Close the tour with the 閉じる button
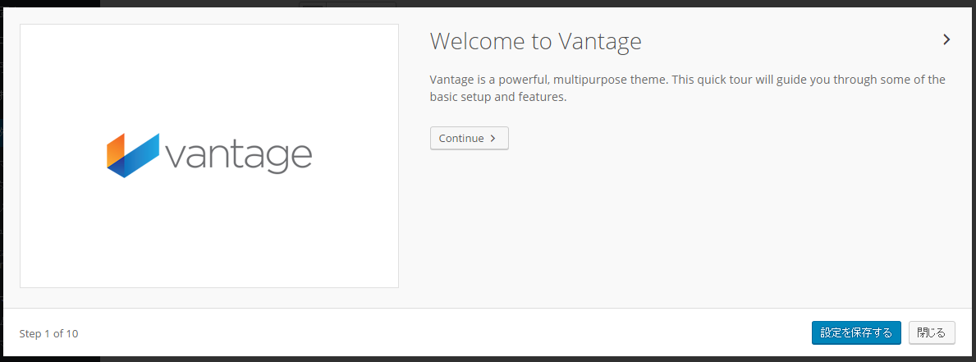The width and height of the screenshot is (976, 362). point(931,332)
